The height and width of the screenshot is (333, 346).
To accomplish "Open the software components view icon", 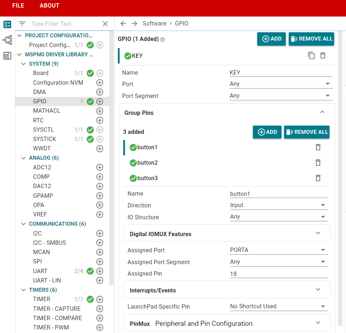I will (x=7, y=24).
